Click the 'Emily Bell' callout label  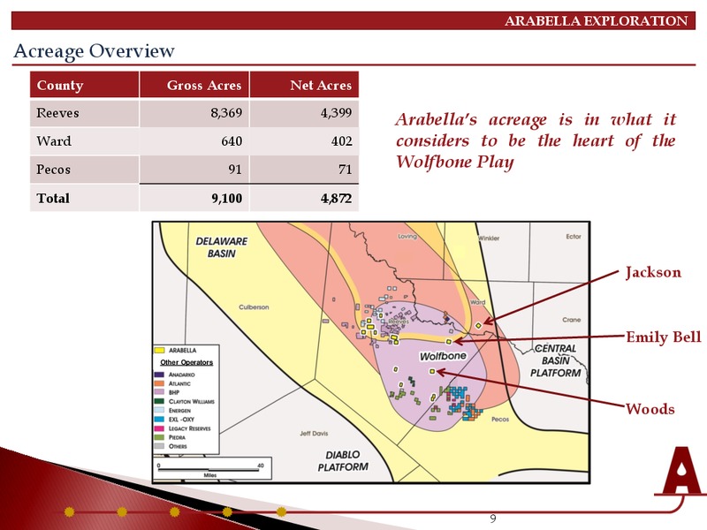pos(664,337)
